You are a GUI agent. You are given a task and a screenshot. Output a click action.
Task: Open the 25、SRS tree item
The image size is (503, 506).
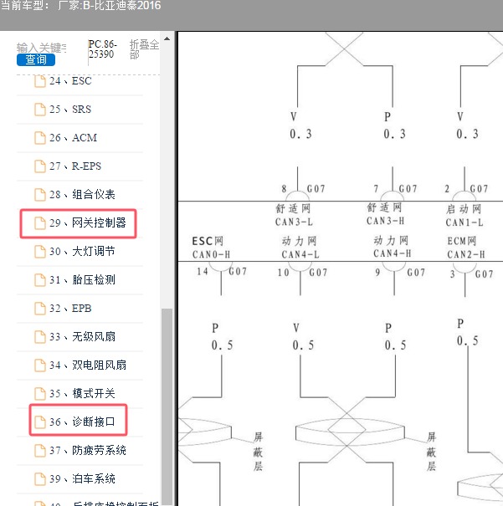[70, 110]
